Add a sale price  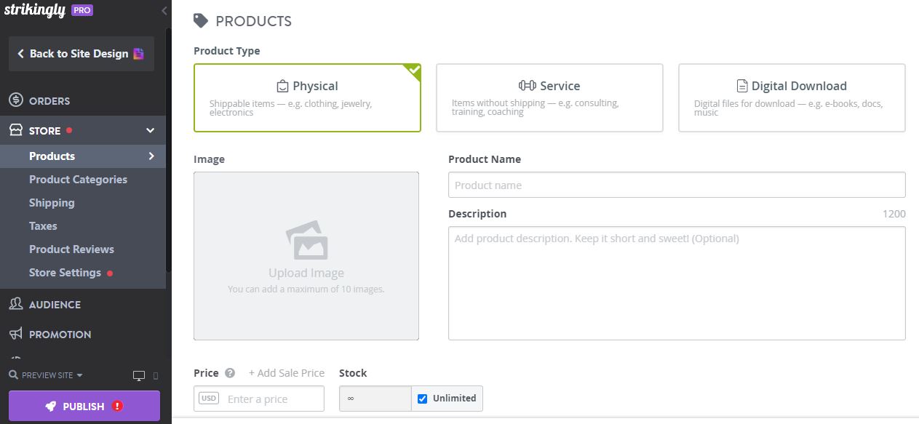(x=286, y=372)
